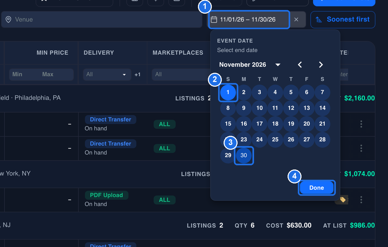The height and width of the screenshot is (247, 388).
Task: Choose day 7 in the calendar
Action: [x=322, y=92]
